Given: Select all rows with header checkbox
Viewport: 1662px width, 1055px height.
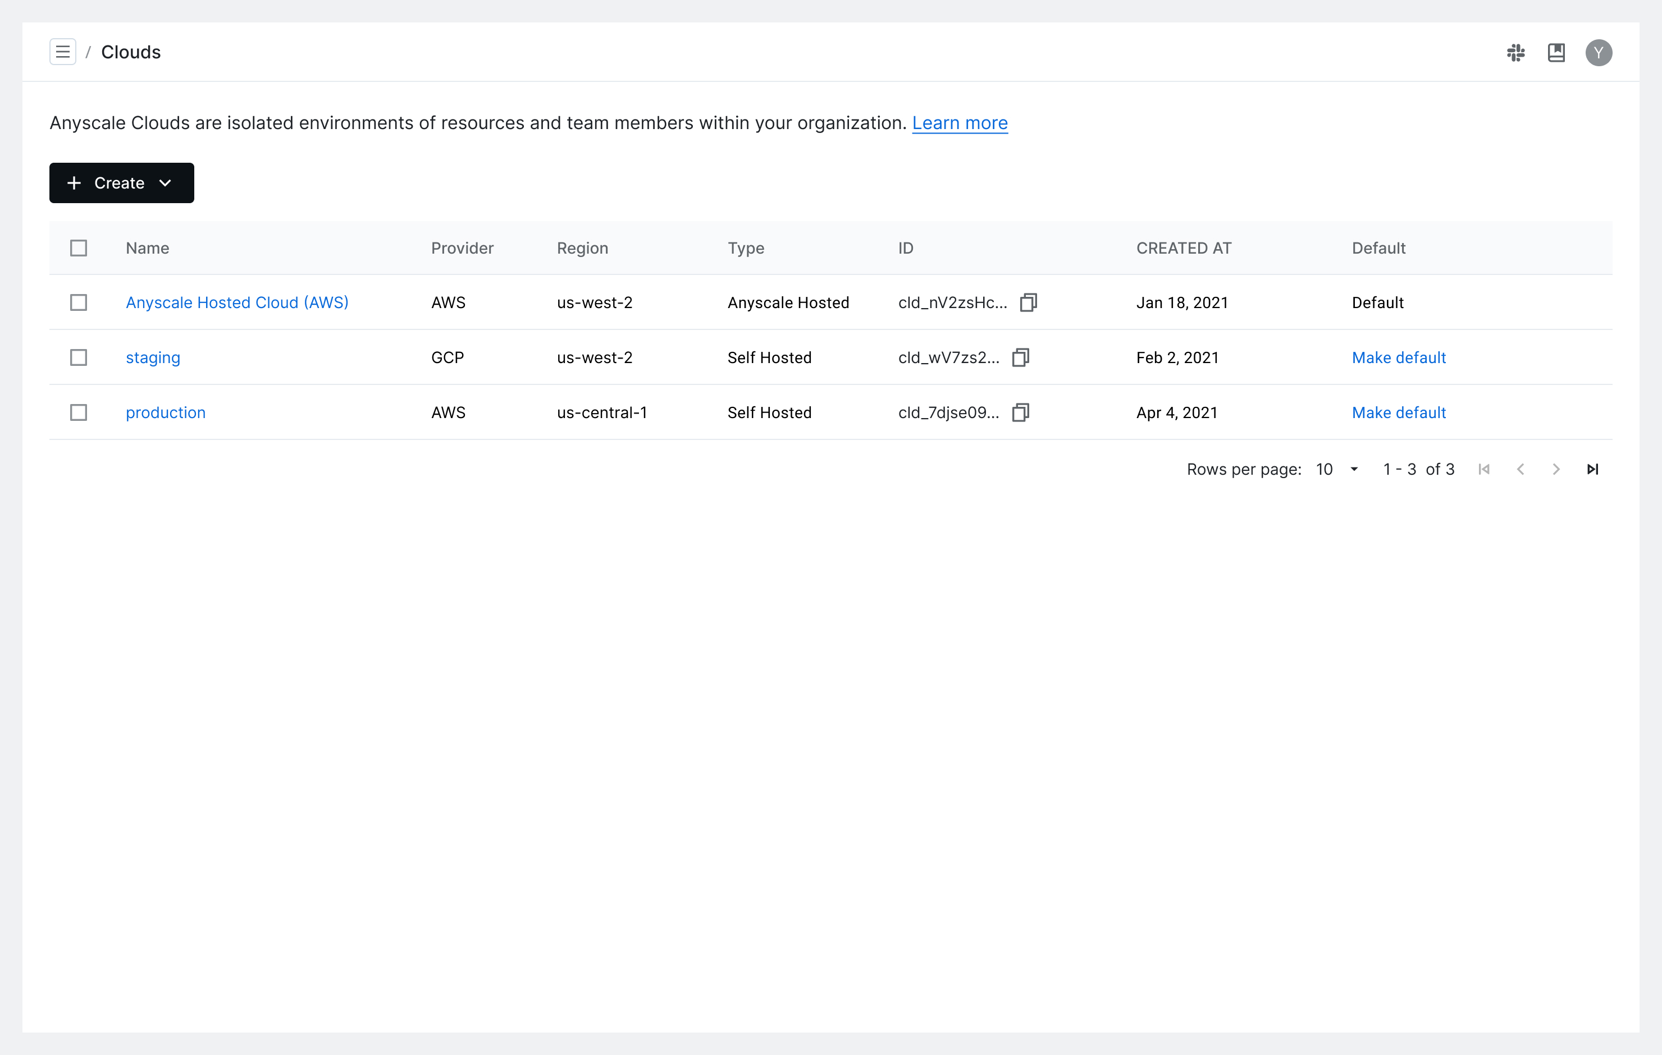Looking at the screenshot, I should tap(79, 248).
